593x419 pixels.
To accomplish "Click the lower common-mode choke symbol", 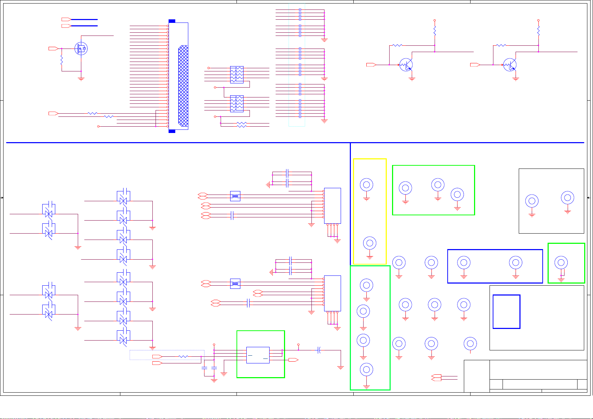I will tap(235, 284).
